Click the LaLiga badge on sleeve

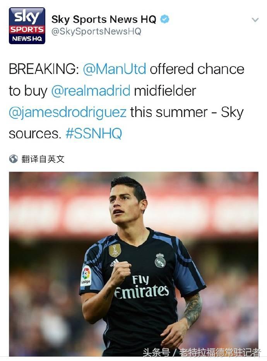coord(86,276)
